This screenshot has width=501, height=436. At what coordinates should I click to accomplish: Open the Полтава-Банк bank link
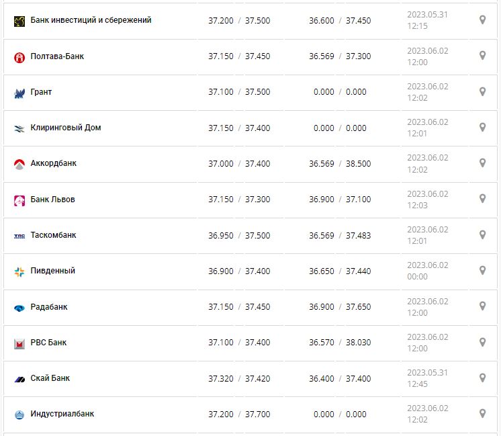(x=57, y=56)
